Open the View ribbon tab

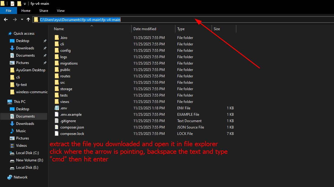pos(61,11)
